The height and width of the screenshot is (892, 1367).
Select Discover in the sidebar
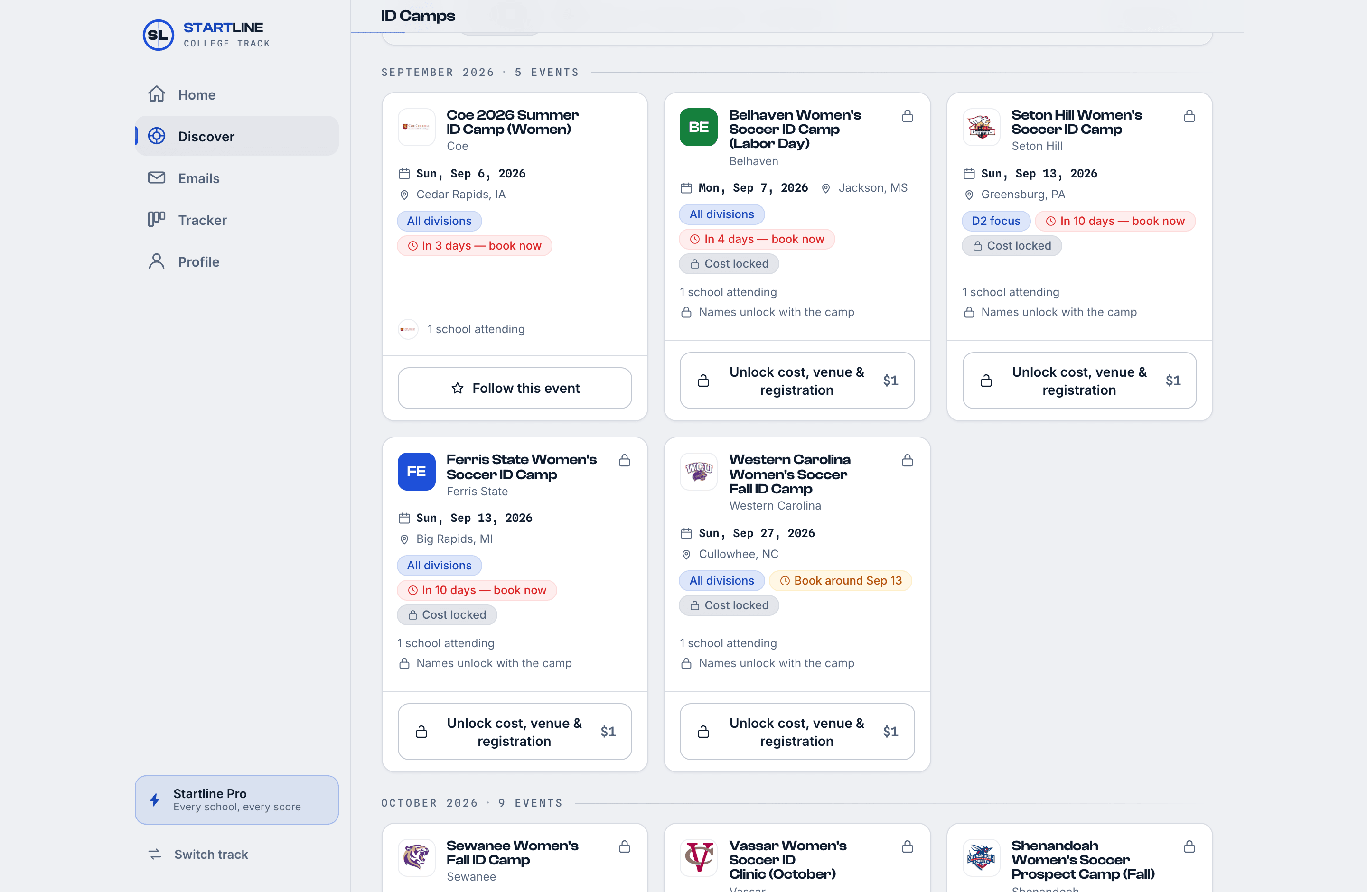coord(237,136)
